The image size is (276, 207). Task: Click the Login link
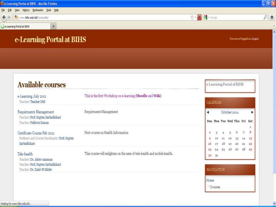255,39
